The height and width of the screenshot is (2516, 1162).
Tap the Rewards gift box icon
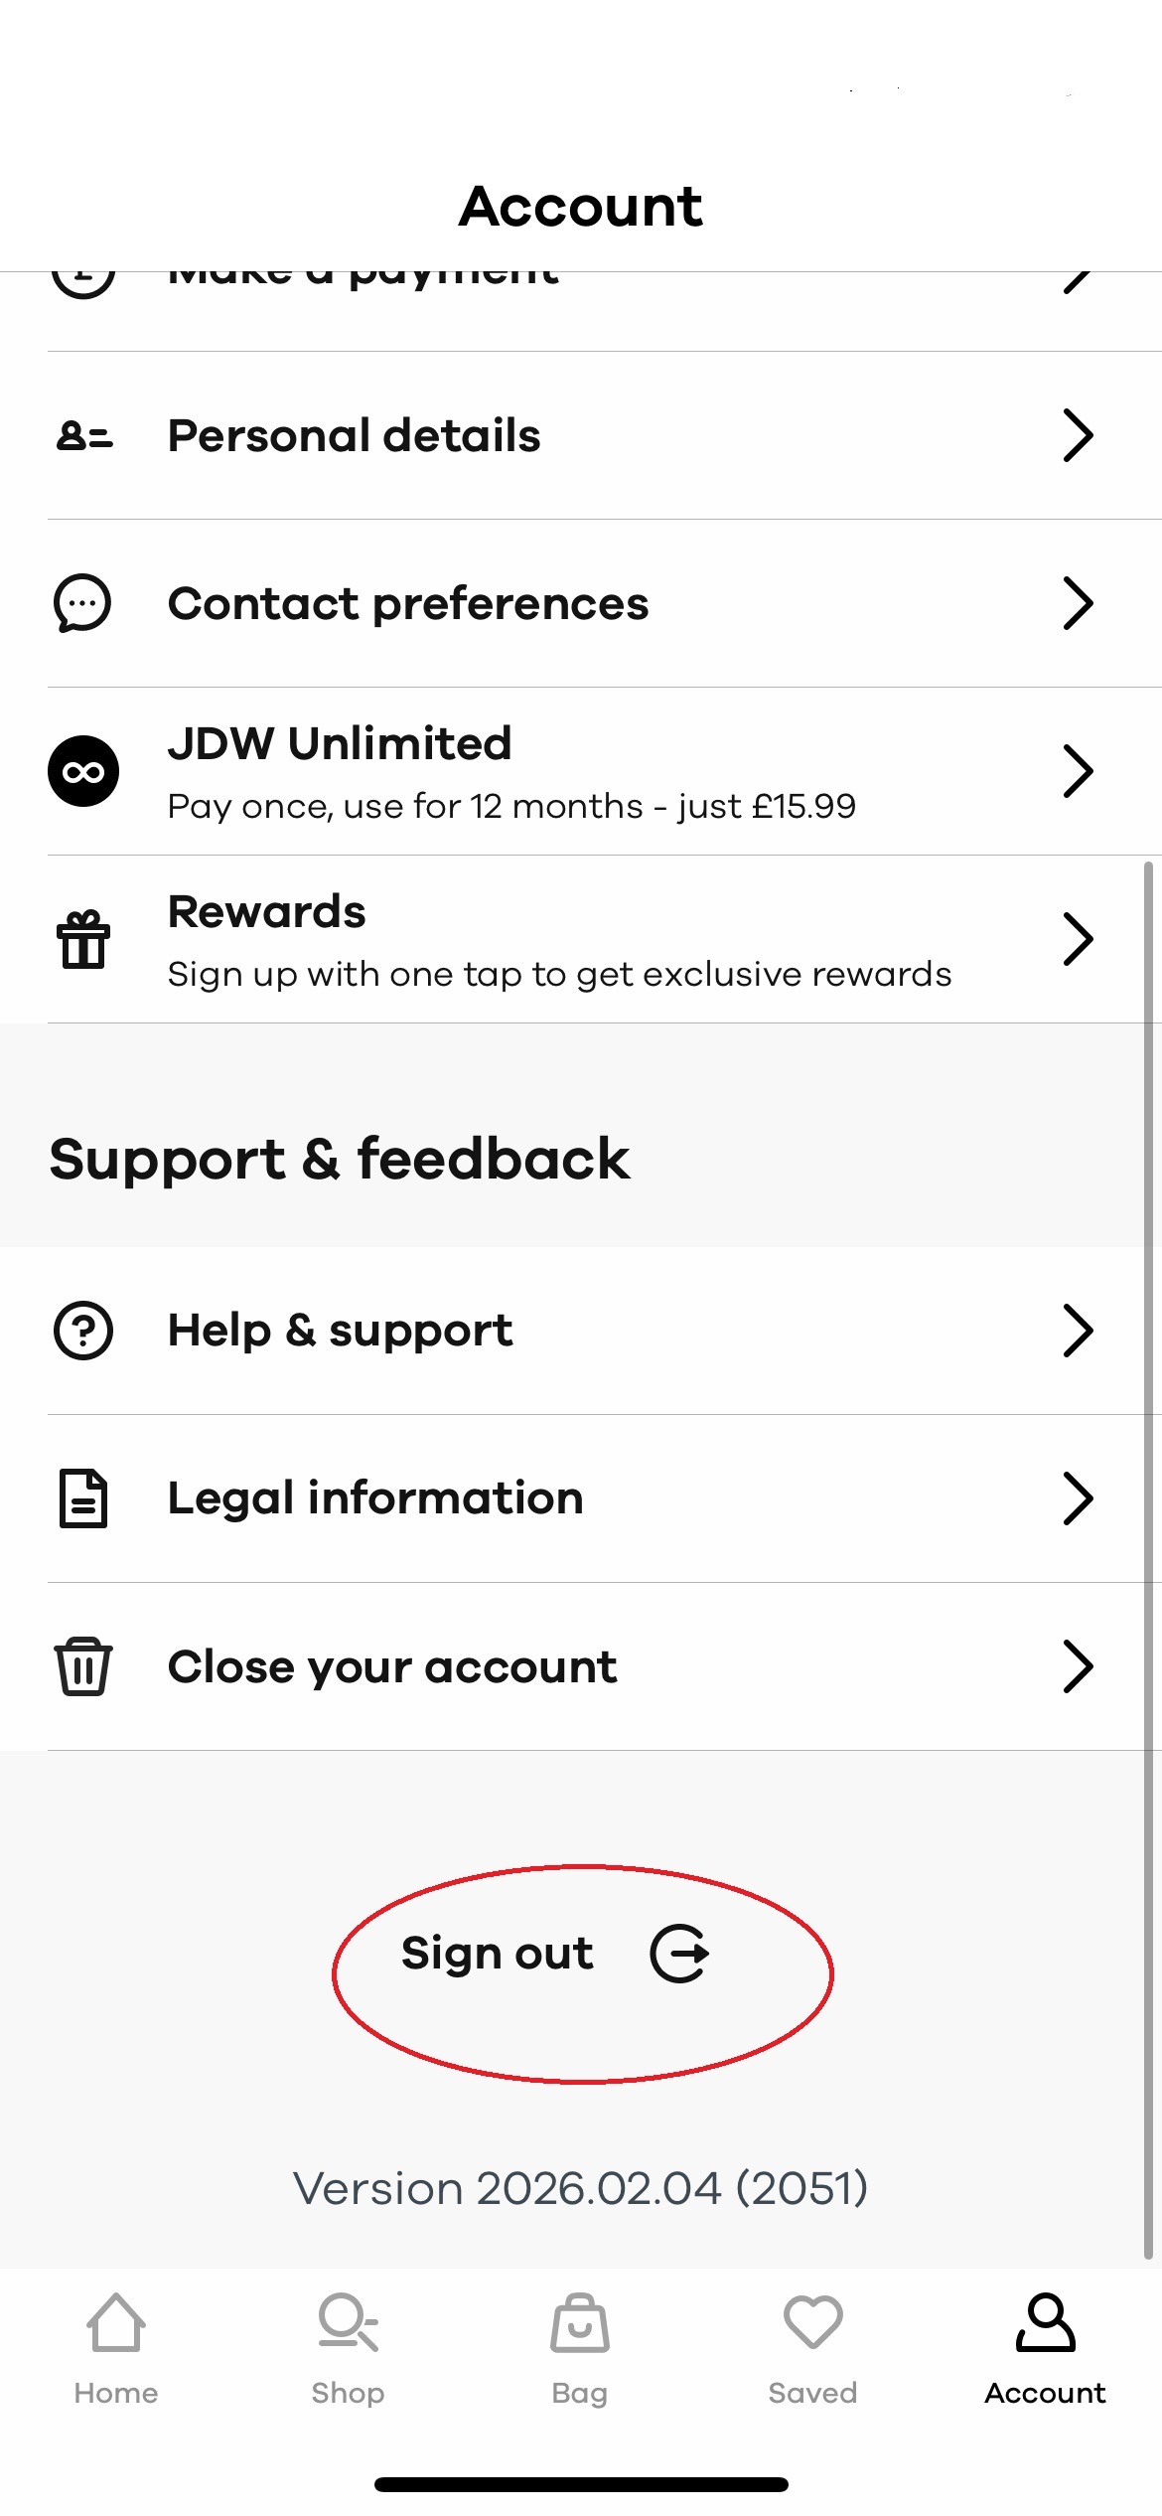click(x=83, y=939)
